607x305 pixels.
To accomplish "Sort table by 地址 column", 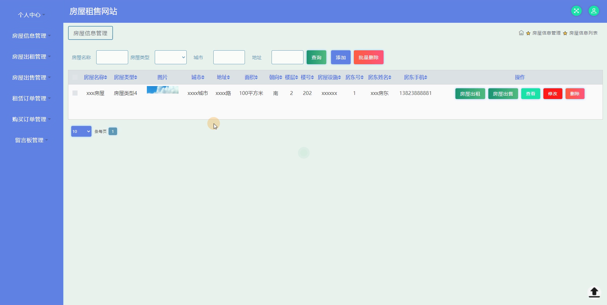I will tap(223, 77).
